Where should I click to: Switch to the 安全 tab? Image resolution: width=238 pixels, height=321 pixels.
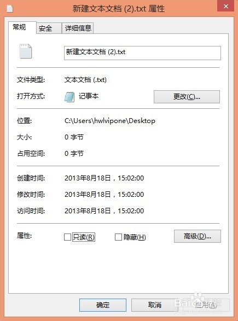(x=49, y=28)
